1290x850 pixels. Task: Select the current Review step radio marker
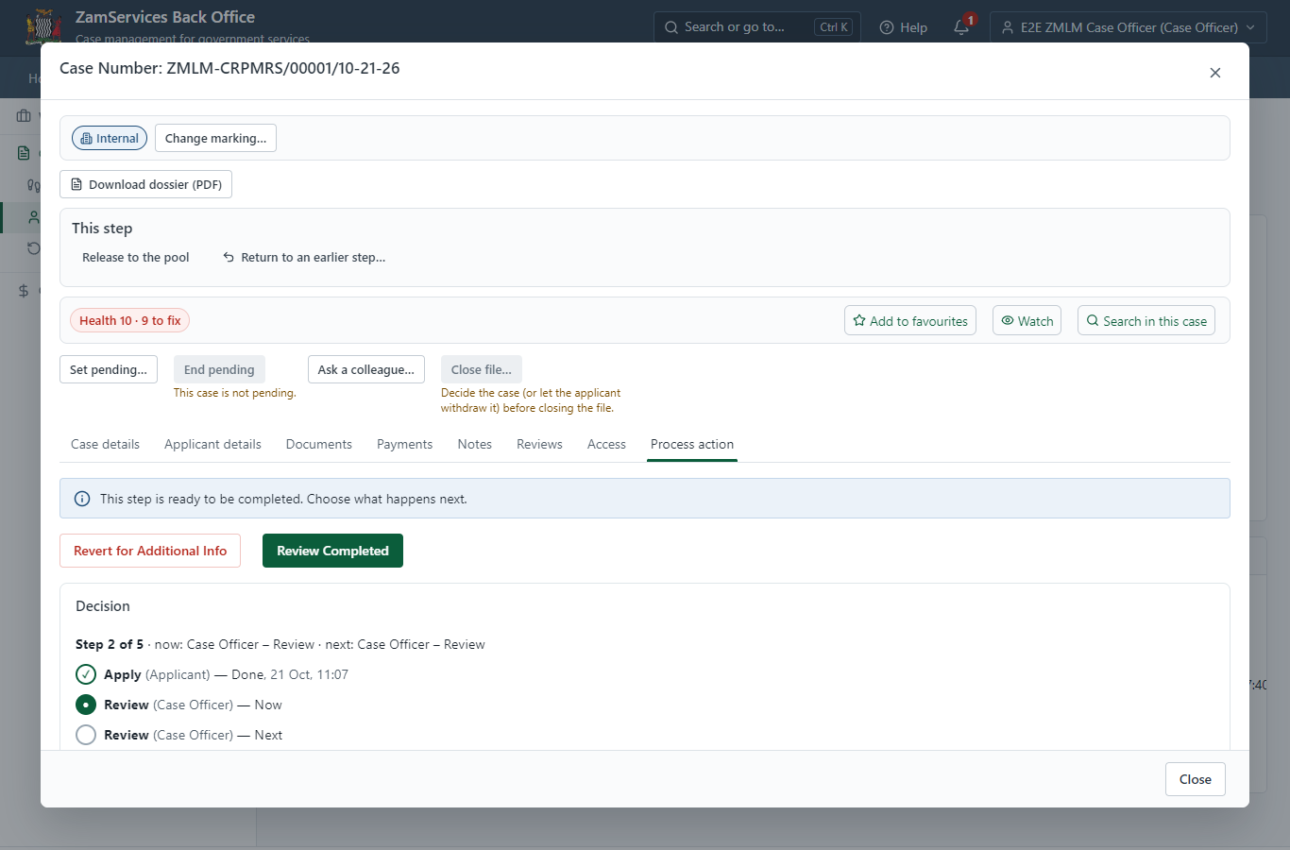pos(86,705)
